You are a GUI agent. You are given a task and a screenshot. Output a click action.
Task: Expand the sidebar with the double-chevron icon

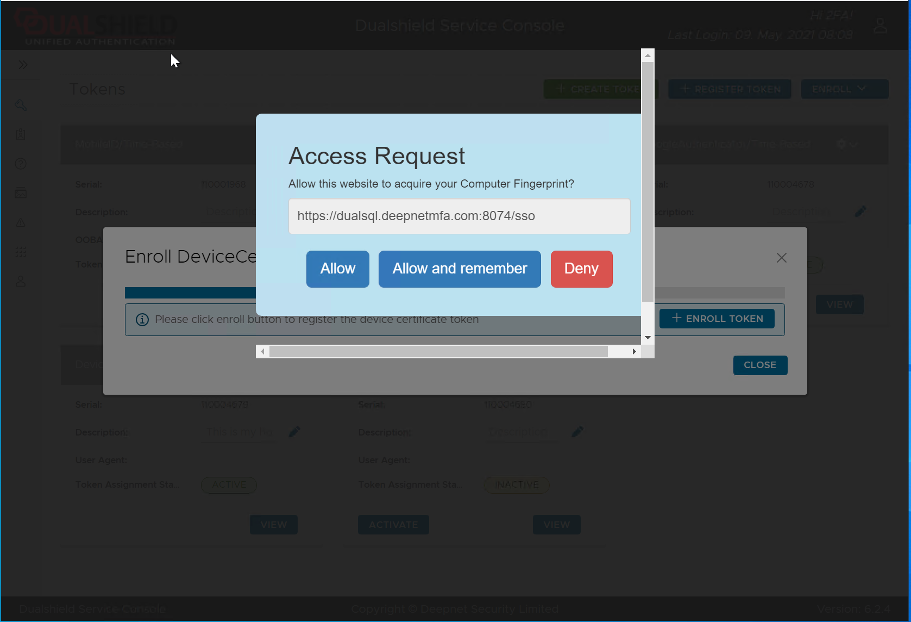point(23,65)
